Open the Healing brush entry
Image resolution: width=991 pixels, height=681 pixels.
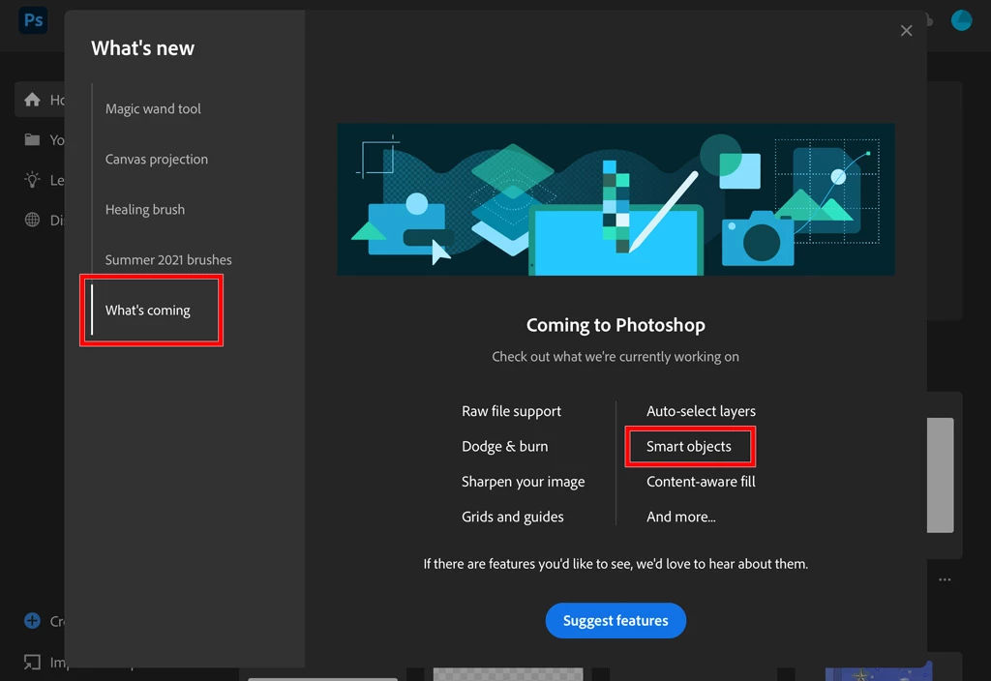click(x=145, y=210)
